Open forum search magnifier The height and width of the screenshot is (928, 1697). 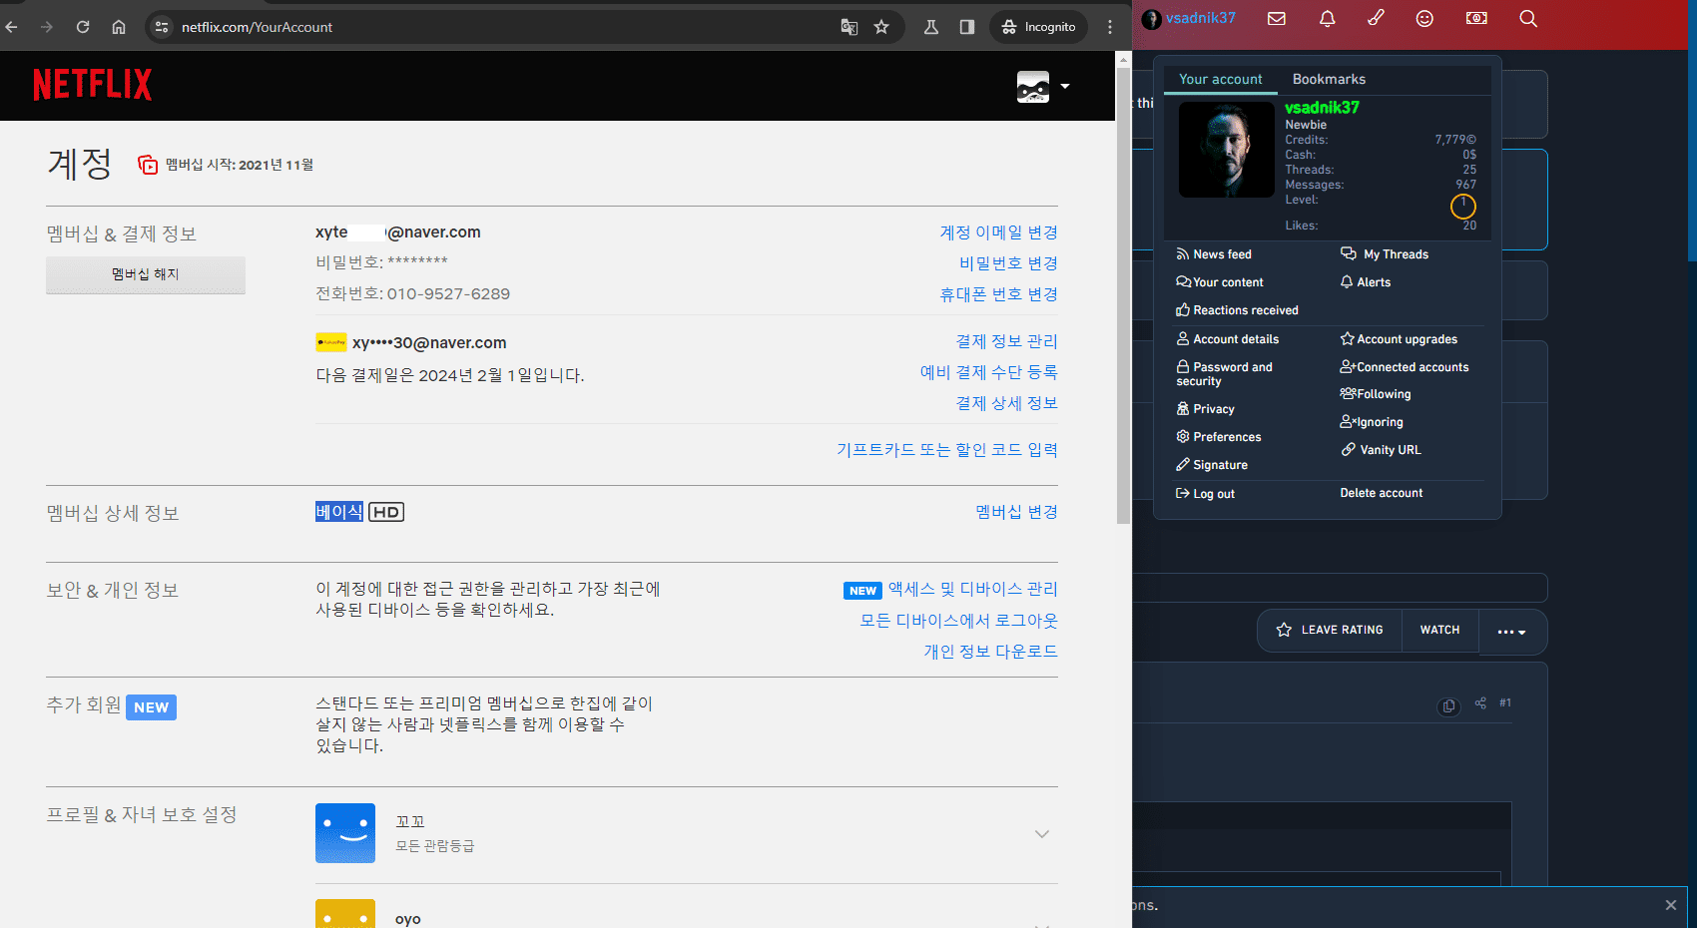click(x=1528, y=18)
